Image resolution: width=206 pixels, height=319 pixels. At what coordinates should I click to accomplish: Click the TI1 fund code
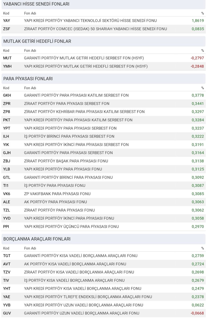coord(6,186)
